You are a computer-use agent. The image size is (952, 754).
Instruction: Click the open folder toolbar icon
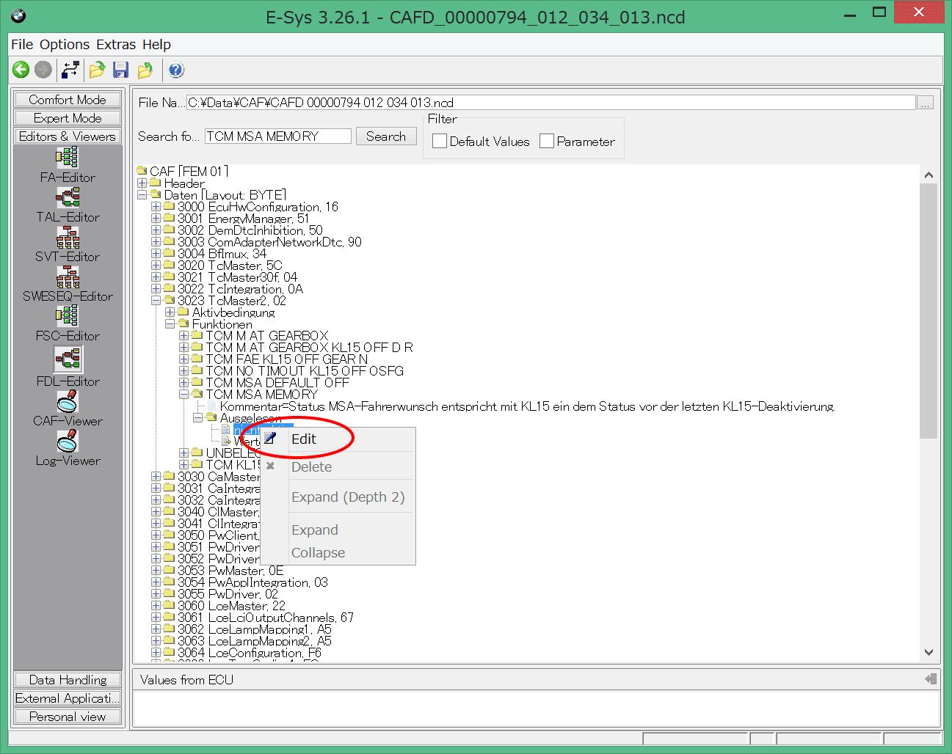coord(97,70)
